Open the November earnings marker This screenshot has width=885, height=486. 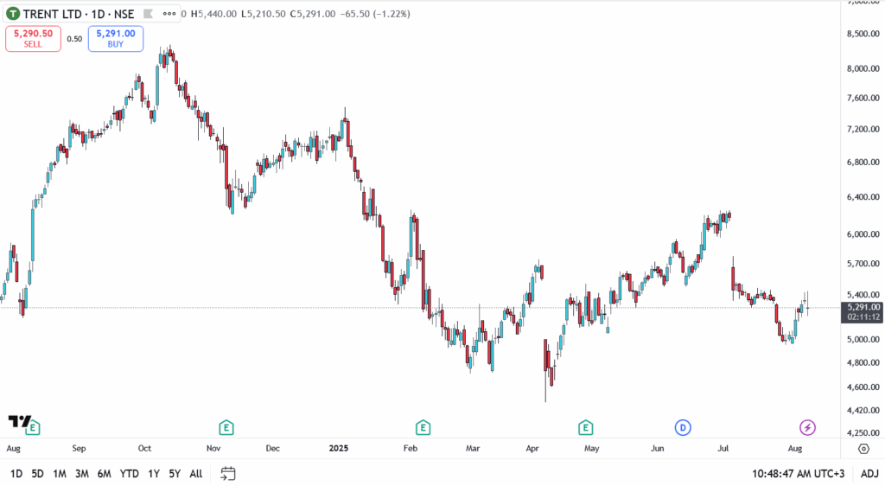click(226, 427)
